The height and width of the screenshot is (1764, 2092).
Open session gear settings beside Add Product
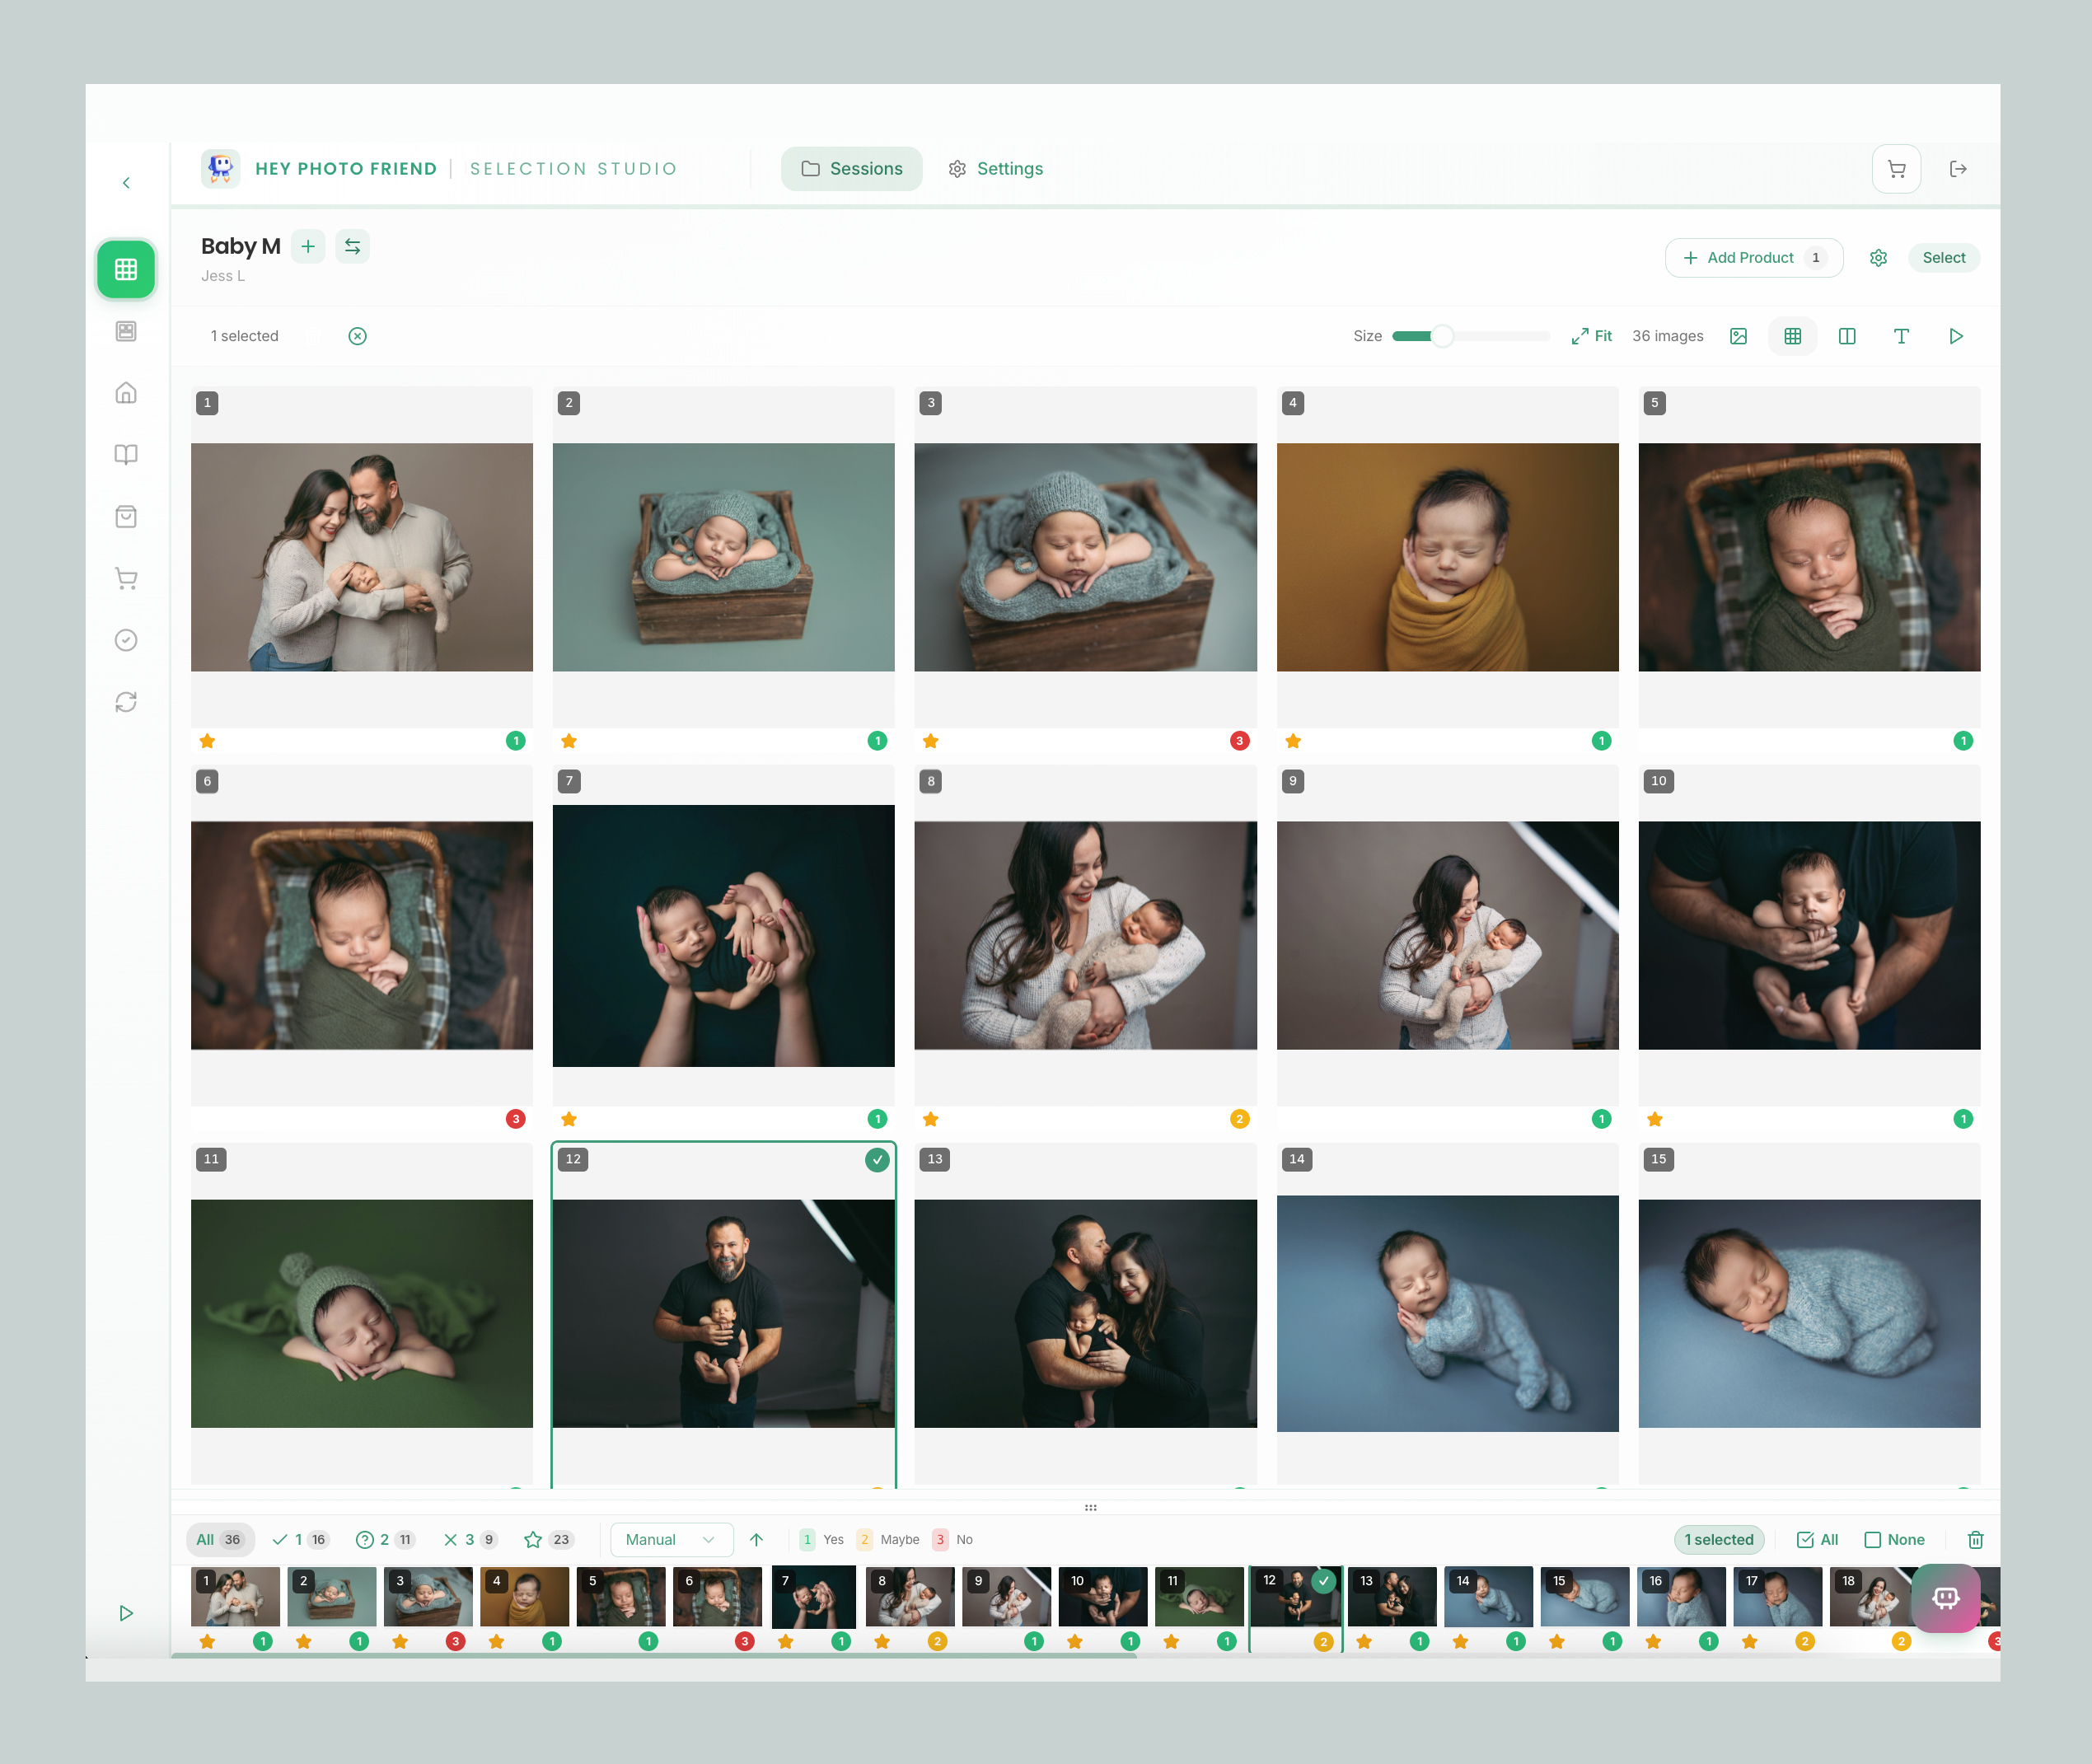click(x=1878, y=258)
